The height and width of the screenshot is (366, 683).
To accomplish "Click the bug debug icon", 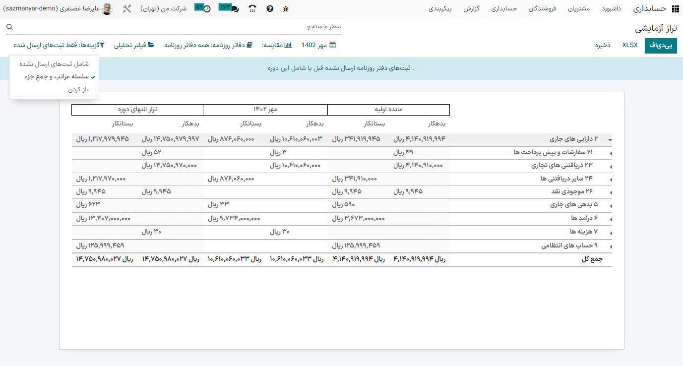I will pyautogui.click(x=285, y=9).
